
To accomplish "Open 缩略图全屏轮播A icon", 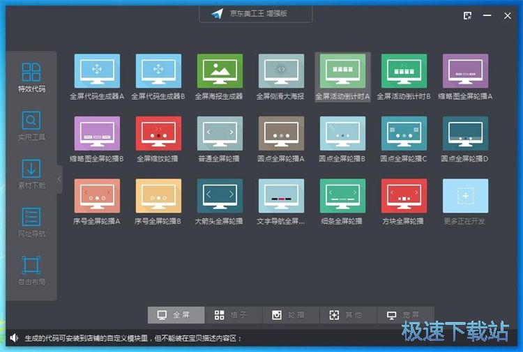I will coord(465,71).
